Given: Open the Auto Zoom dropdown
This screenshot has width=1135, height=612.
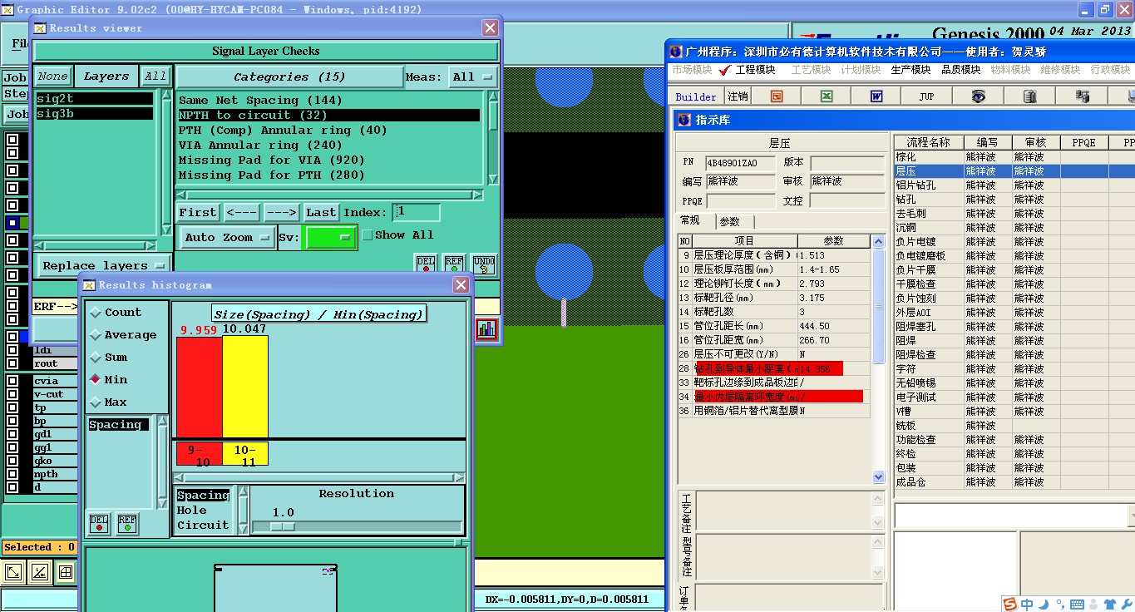Looking at the screenshot, I should [228, 238].
